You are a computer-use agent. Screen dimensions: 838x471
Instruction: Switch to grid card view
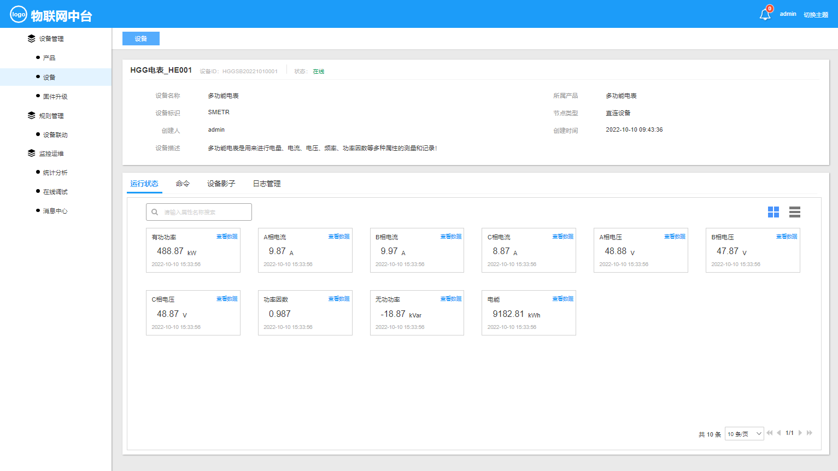click(x=773, y=212)
